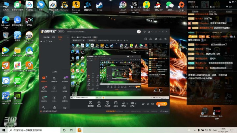237x133 pixels.
Task: Toggle the preview eye icon in bottom toolbar
Action: click(x=148, y=104)
